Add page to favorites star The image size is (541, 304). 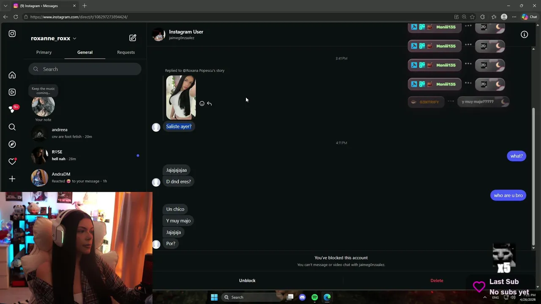(472, 17)
